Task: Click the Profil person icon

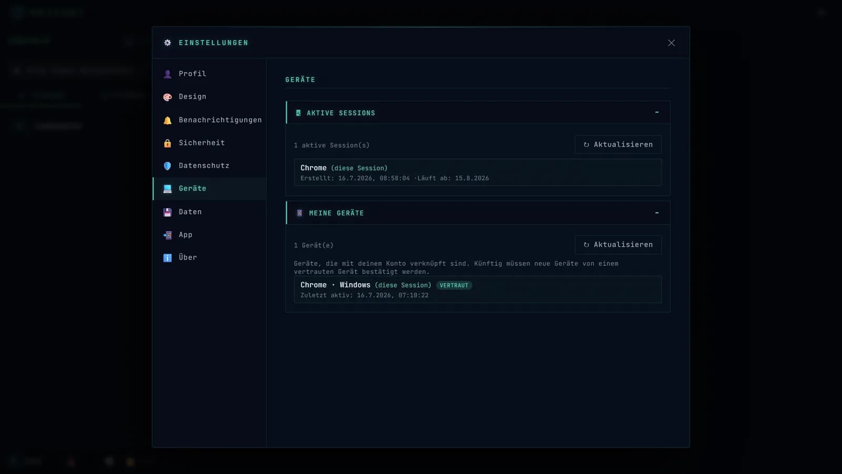Action: (x=167, y=74)
